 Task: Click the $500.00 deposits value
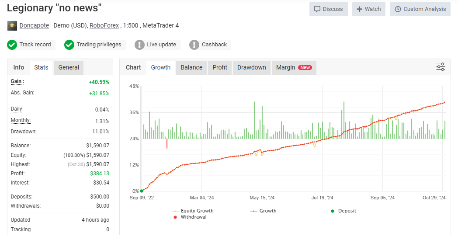[x=100, y=197]
